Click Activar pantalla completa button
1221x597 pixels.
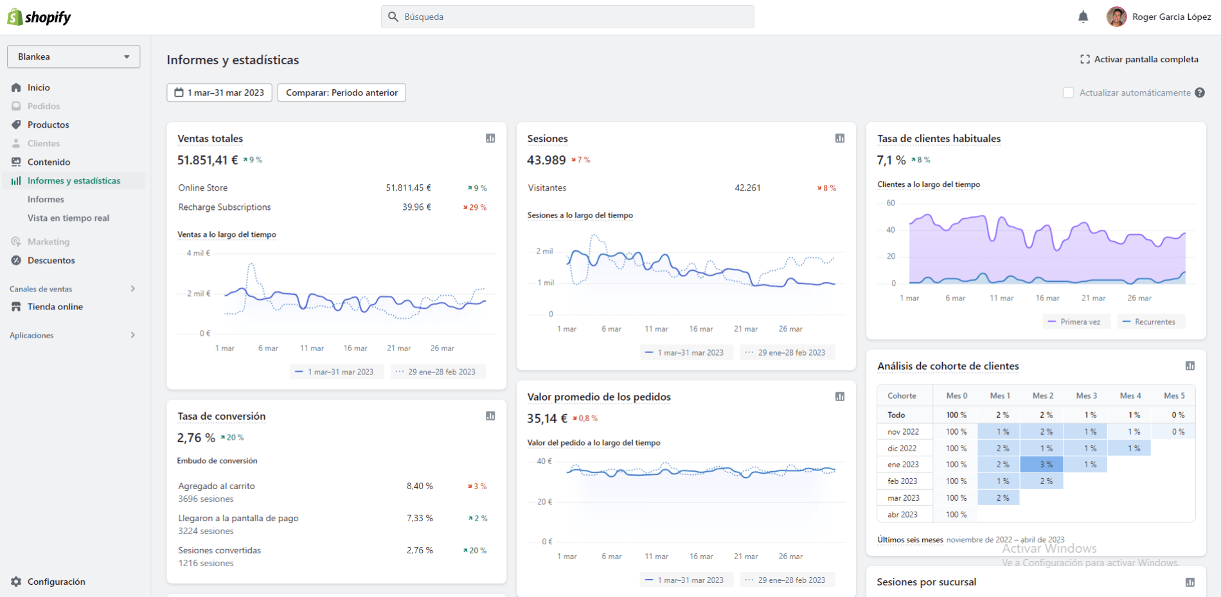[1139, 59]
